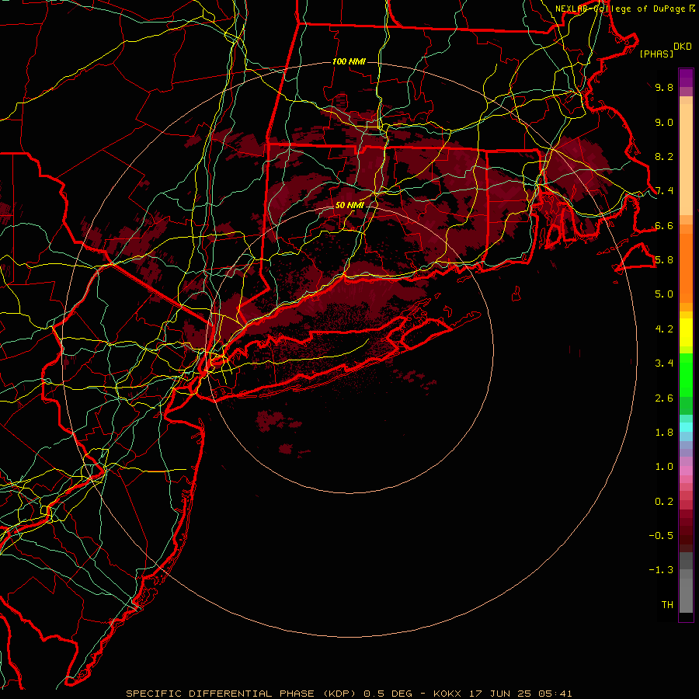Click the 6.6 scale value label
This screenshot has height=699, width=699.
(664, 225)
